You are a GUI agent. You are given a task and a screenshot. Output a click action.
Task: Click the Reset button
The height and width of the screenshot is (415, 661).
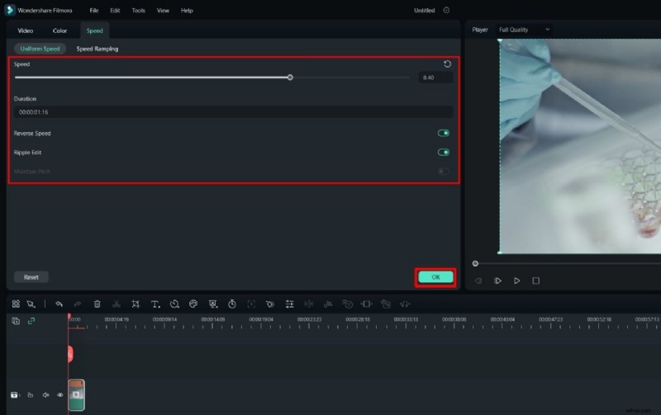[31, 277]
